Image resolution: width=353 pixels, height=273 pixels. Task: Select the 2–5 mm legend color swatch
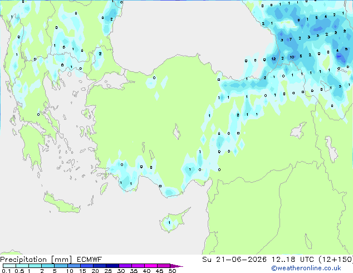(48, 266)
